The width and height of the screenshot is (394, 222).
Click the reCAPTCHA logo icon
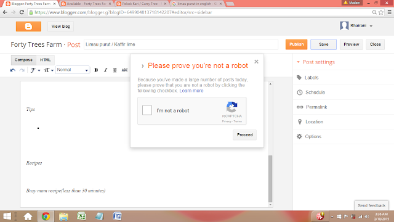coord(231,107)
